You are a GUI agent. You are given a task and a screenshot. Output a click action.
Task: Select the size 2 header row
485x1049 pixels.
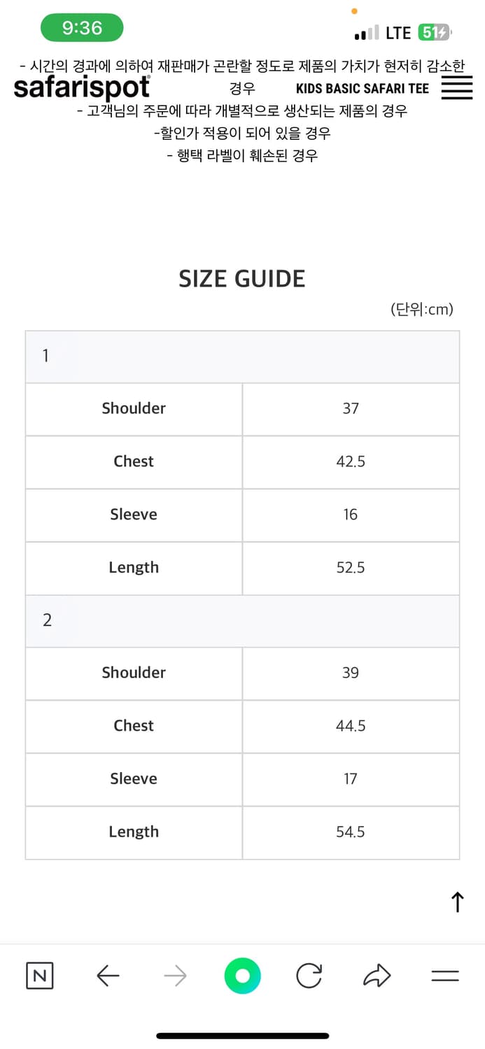[x=242, y=621]
